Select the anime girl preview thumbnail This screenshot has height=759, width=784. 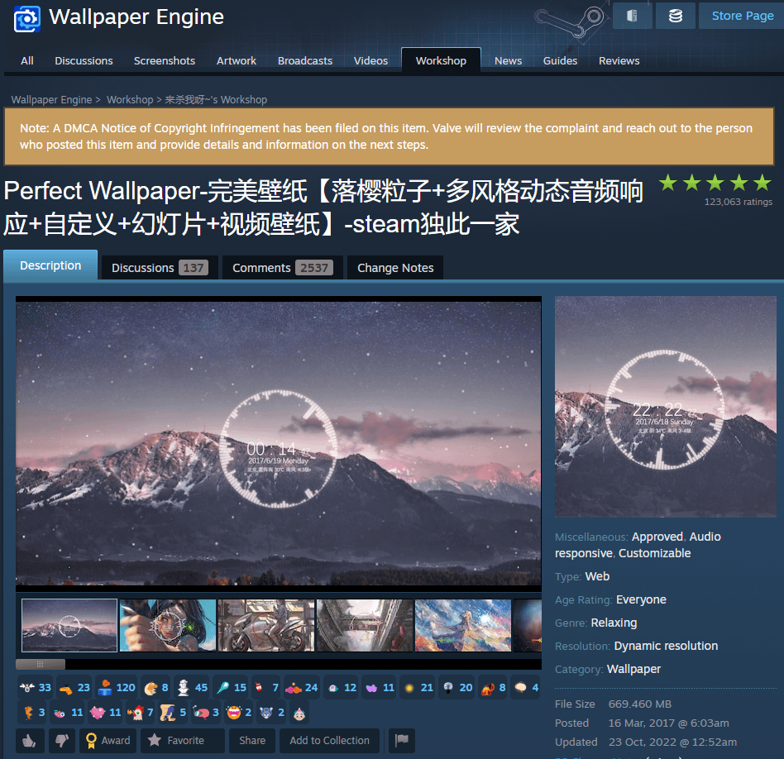click(168, 626)
